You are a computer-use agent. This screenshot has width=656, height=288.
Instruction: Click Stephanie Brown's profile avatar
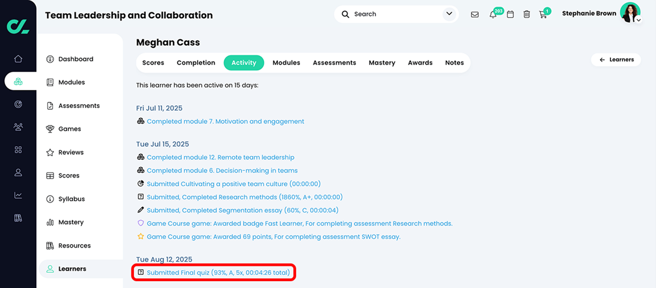click(630, 12)
